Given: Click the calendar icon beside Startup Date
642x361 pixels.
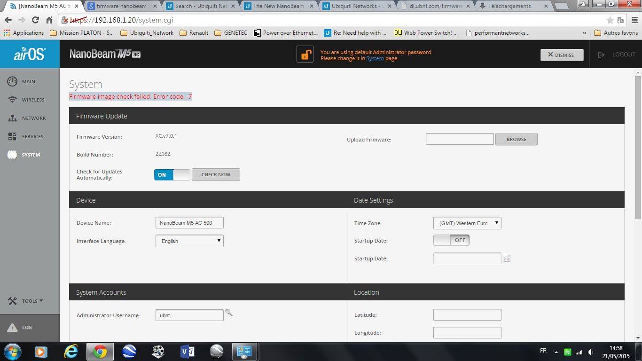Looking at the screenshot, I should [507, 259].
